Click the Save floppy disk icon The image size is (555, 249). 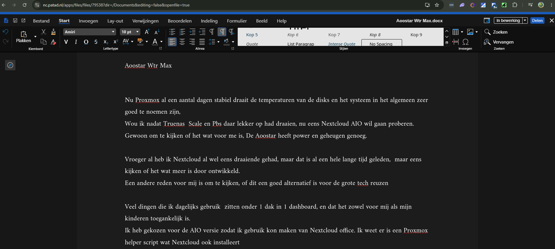pos(15,20)
